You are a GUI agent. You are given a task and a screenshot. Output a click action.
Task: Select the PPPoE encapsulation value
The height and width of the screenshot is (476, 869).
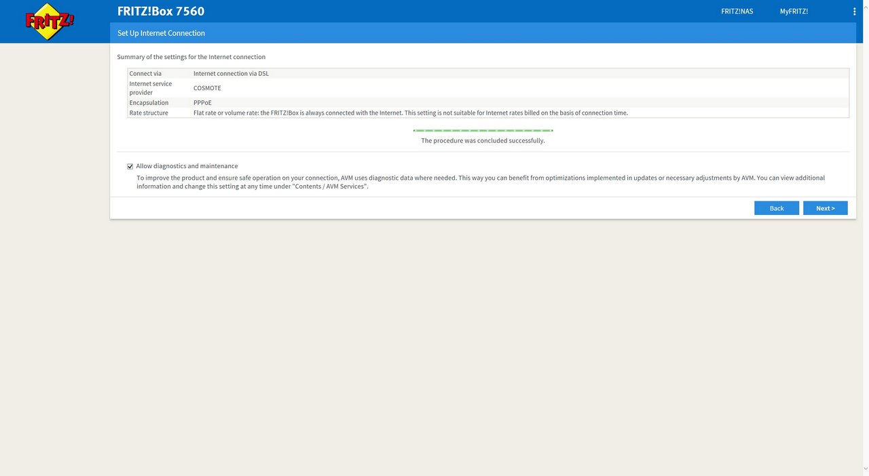[202, 103]
